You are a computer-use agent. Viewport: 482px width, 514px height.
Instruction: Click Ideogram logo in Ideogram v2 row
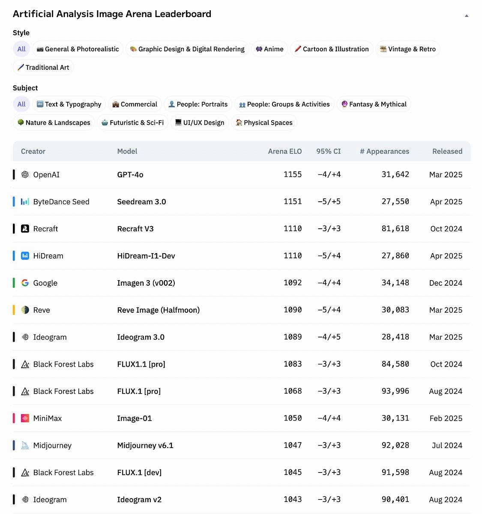click(25, 499)
